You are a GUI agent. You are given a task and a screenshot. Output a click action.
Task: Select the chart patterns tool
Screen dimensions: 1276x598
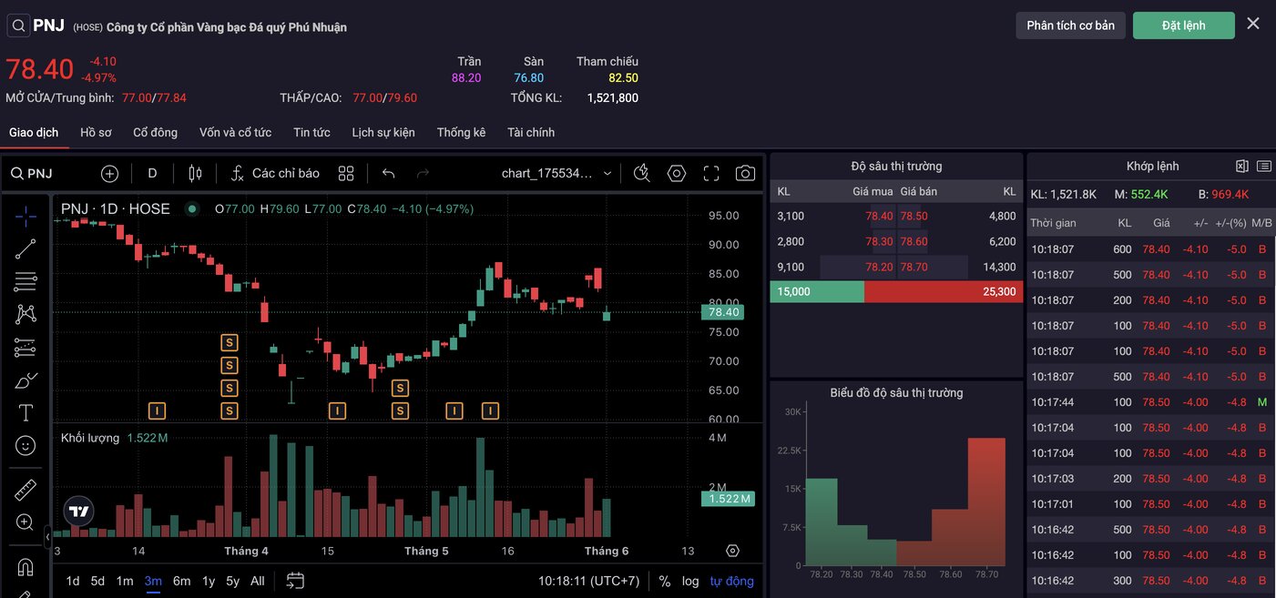tap(26, 314)
